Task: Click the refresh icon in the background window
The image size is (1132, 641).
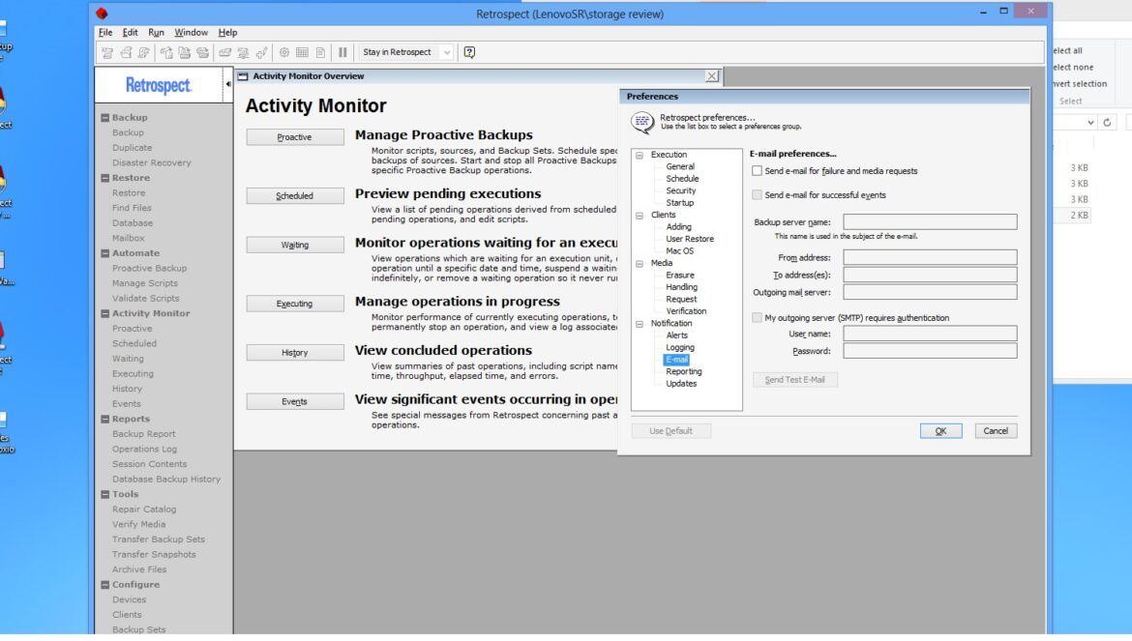Action: tap(1107, 123)
